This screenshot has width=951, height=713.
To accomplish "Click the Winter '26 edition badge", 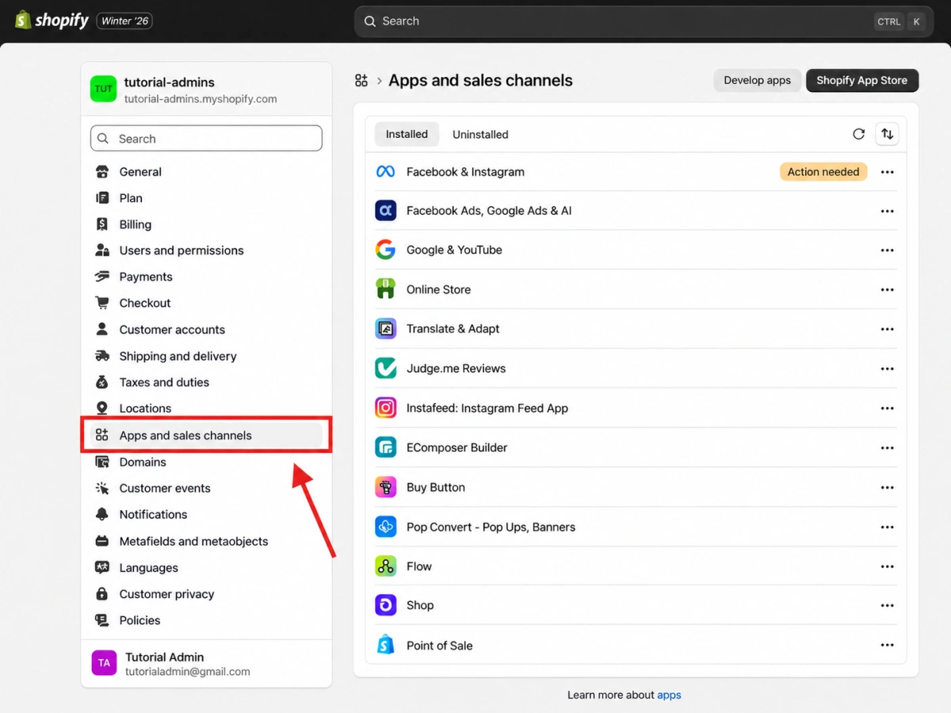I will 124,21.
